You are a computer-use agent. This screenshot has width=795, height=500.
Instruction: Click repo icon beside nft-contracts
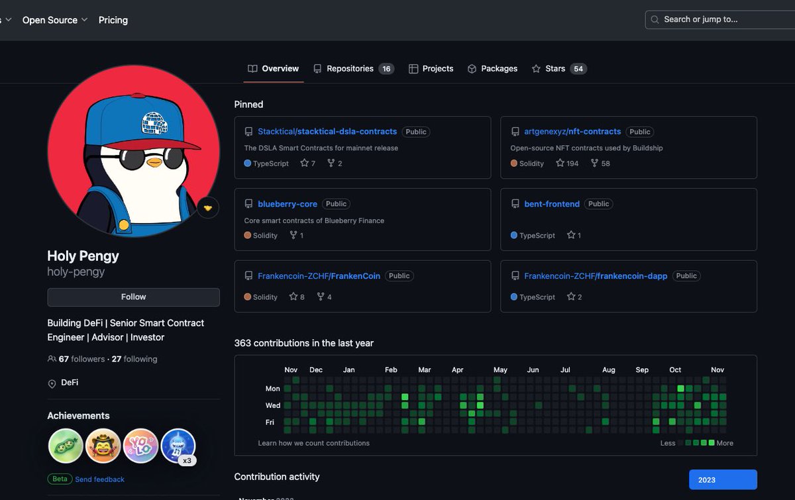[x=515, y=132]
